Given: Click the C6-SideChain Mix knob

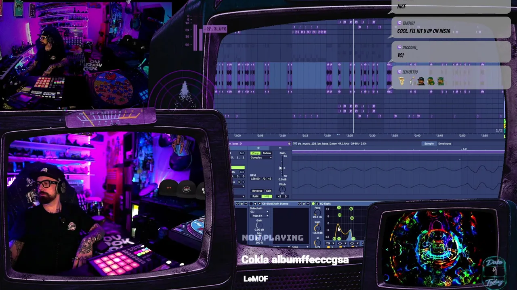Looking at the screenshot, I should click(259, 238).
